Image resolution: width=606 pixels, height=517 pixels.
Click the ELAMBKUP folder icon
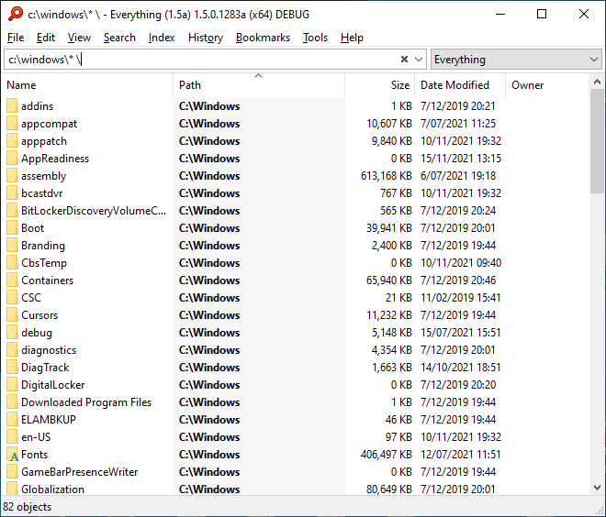pyautogui.click(x=12, y=420)
